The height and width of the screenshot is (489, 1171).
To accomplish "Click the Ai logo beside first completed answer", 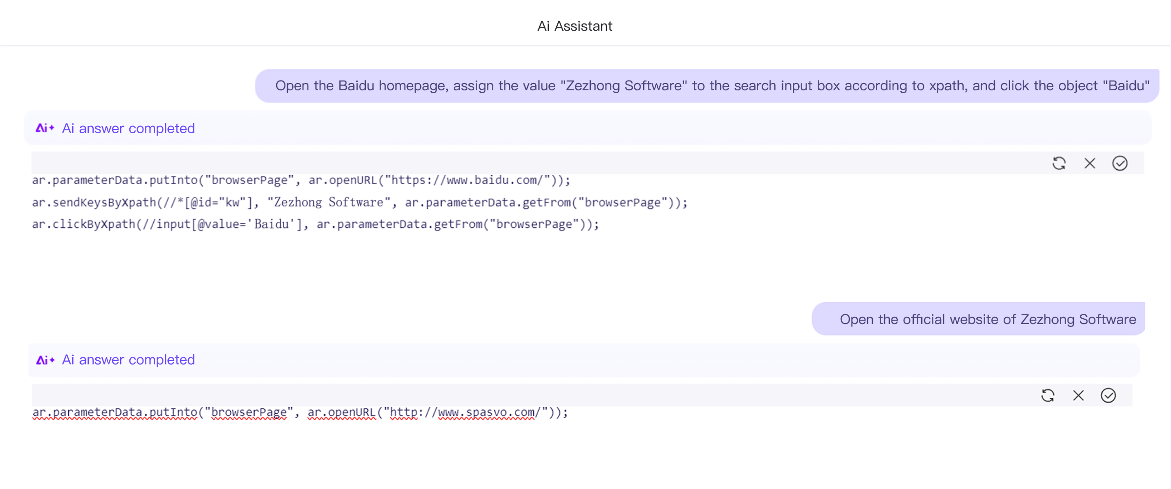I will [x=44, y=128].
